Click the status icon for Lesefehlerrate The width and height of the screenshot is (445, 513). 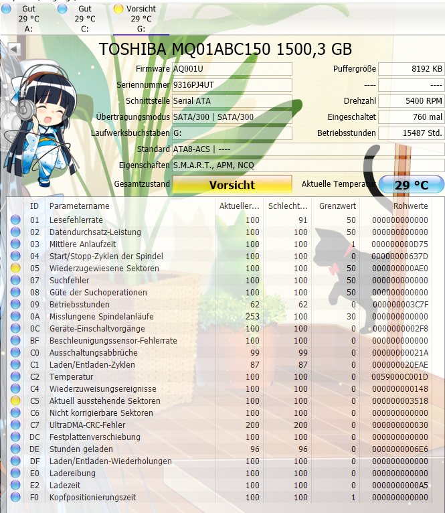pos(15,220)
